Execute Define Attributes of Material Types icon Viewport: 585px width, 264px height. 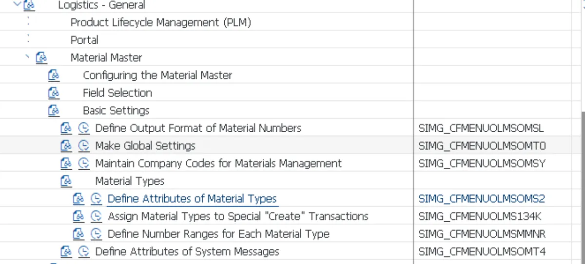(x=97, y=199)
